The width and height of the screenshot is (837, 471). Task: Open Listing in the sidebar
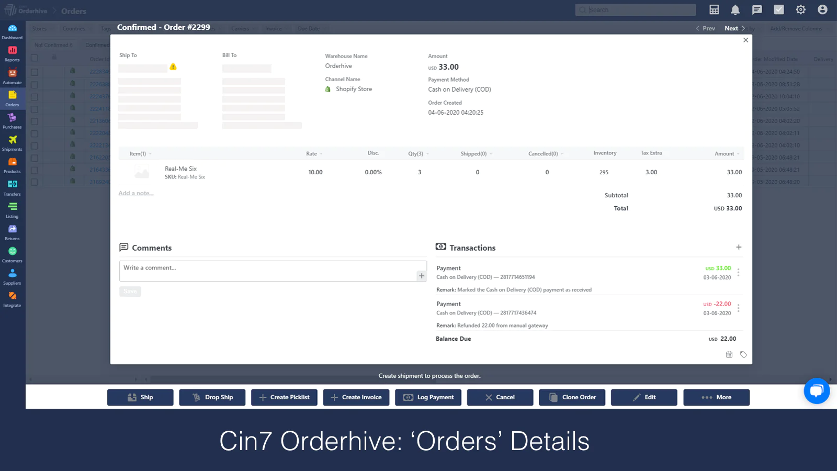pyautogui.click(x=12, y=210)
